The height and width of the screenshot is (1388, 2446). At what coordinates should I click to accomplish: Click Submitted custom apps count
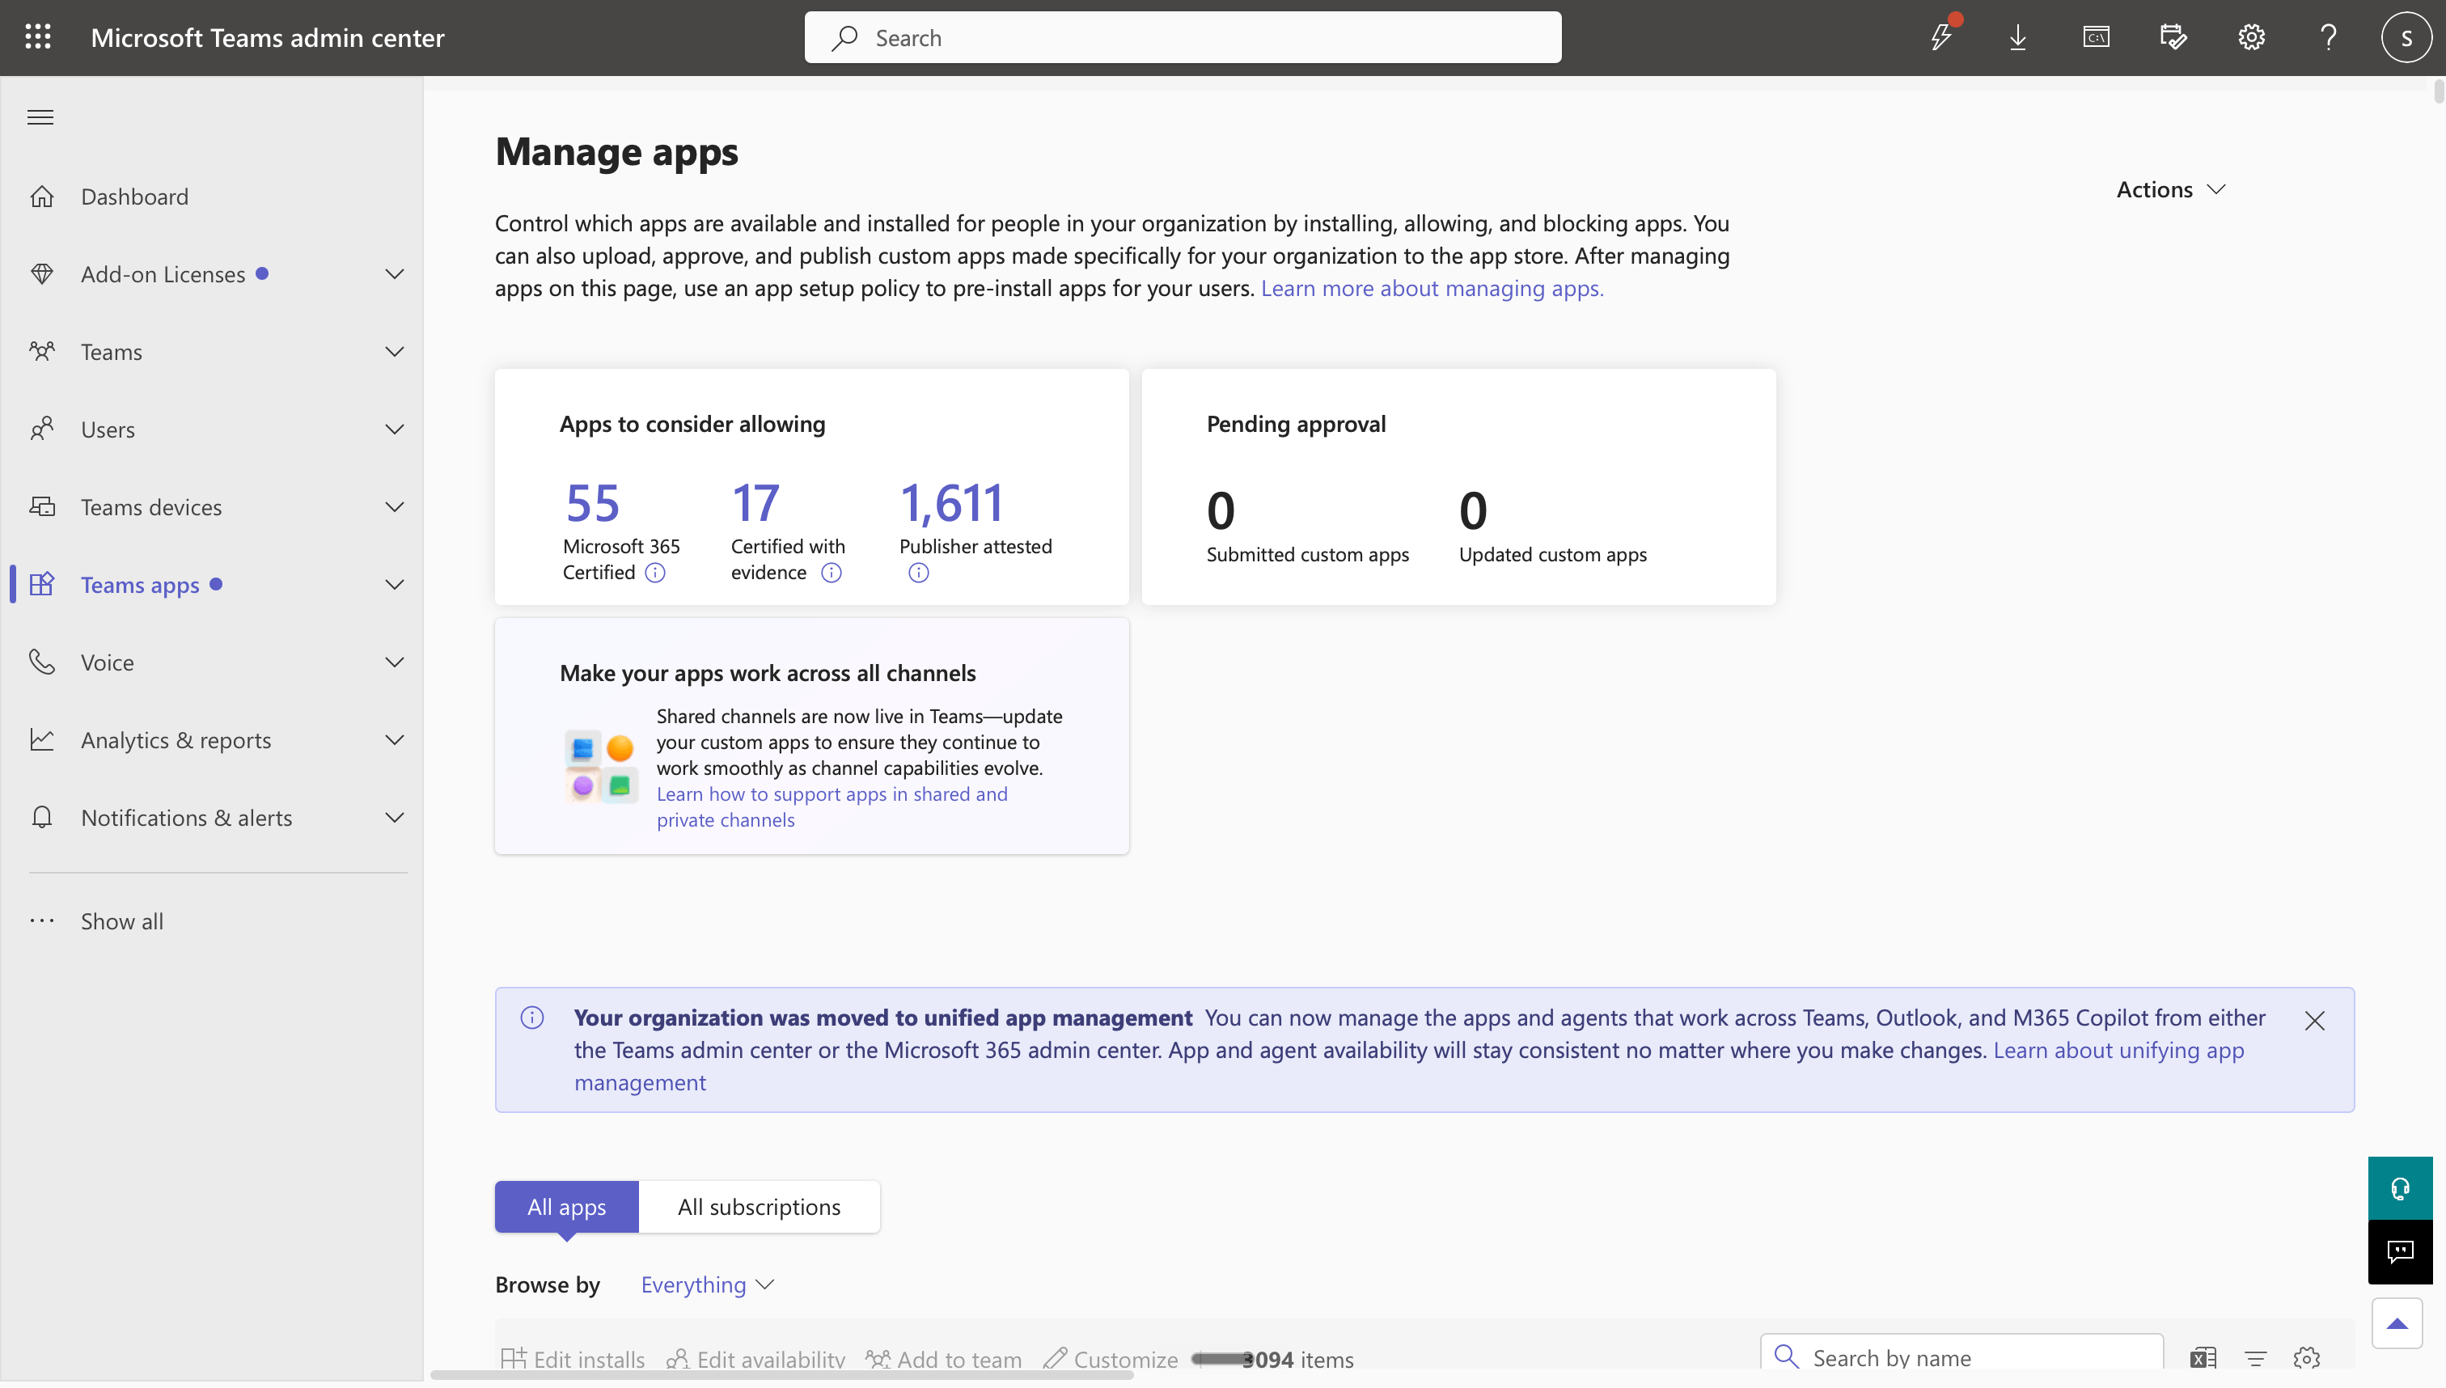click(x=1220, y=510)
